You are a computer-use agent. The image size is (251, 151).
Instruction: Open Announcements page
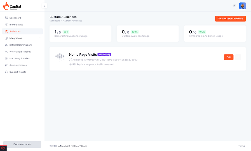(22, 65)
